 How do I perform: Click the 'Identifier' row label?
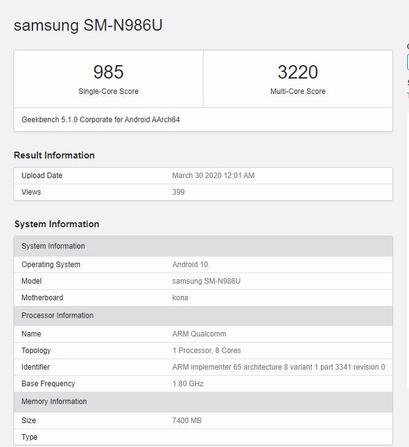pos(36,367)
